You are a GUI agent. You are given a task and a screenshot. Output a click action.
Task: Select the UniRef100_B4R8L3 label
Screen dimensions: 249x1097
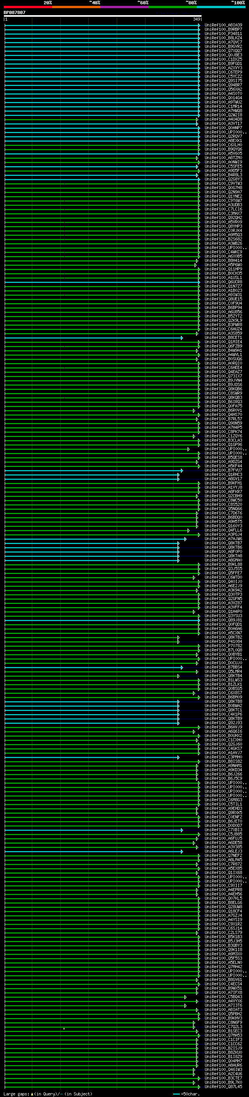(x=223, y=175)
